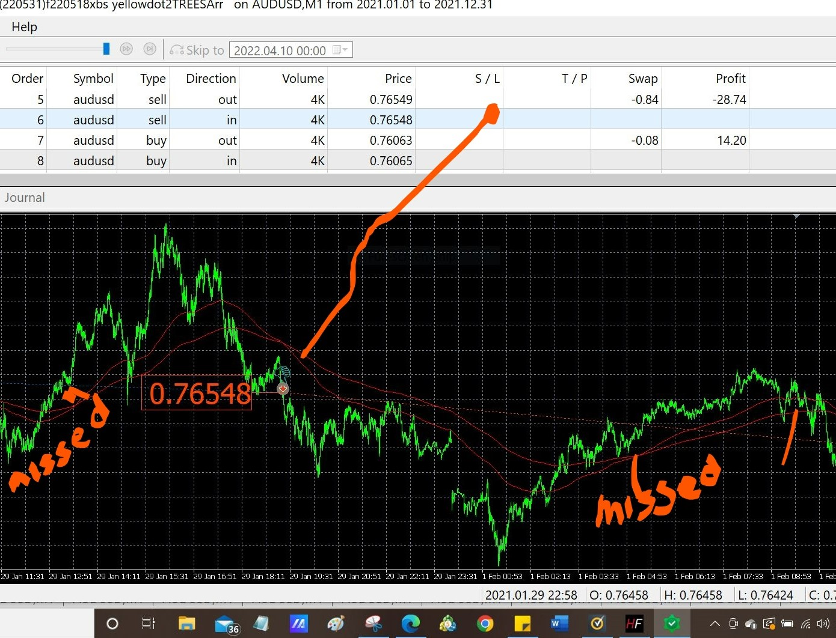Click the Skip to button

197,50
